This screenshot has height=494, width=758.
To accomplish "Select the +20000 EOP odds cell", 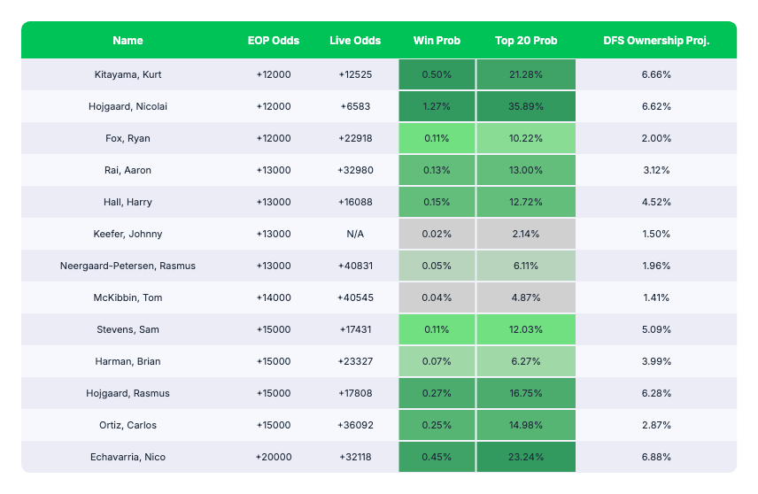I will 273,457.
